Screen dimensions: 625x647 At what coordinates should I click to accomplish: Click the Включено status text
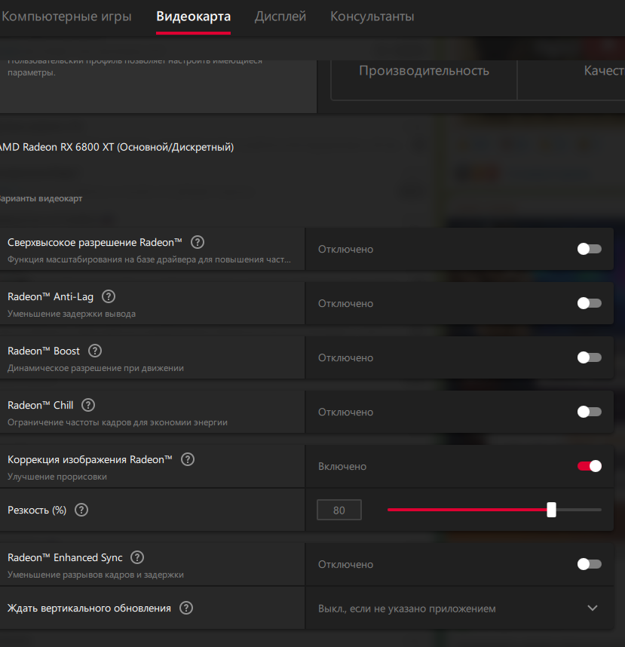pos(342,466)
